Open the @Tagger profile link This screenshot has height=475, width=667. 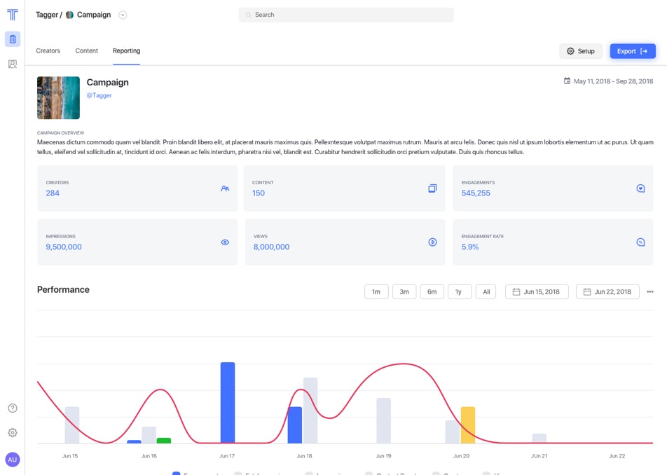[99, 95]
